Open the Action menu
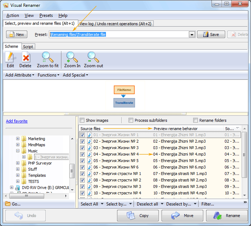This screenshot has height=226, width=251. coord(13,15)
